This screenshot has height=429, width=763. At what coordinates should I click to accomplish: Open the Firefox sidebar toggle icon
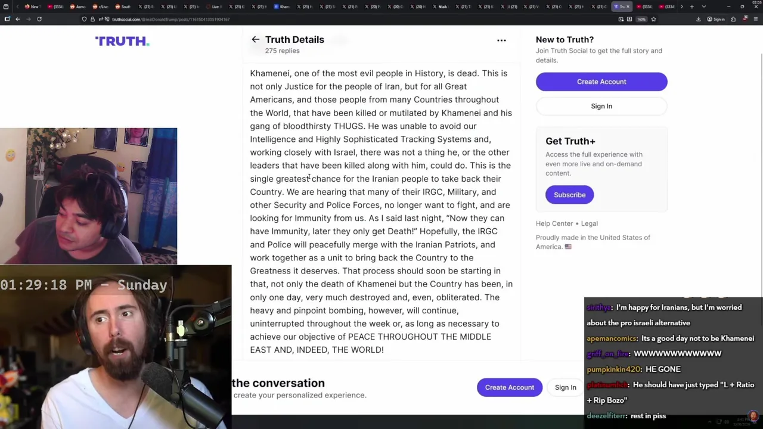click(x=7, y=19)
